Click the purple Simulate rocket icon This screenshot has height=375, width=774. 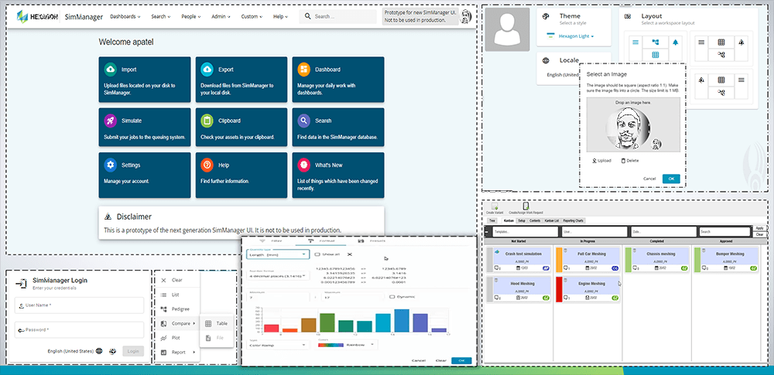click(110, 121)
